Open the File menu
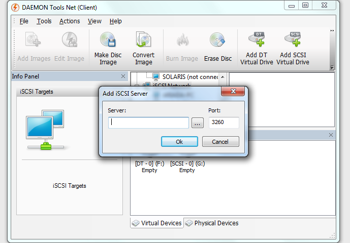This screenshot has width=350, height=243. coord(24,21)
